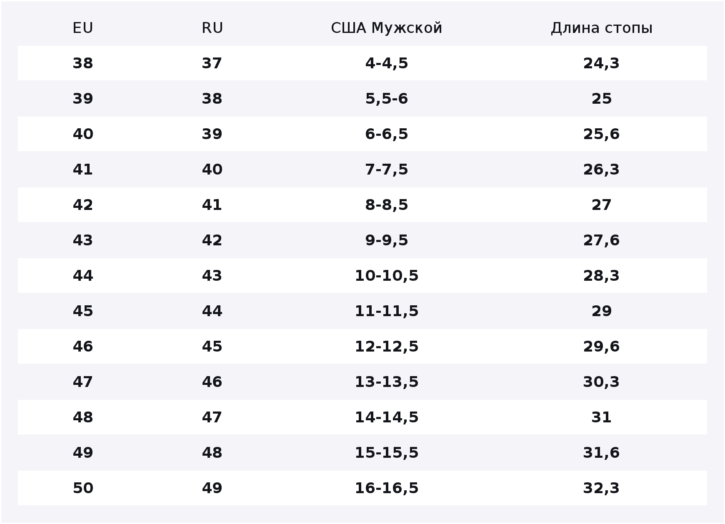The height and width of the screenshot is (524, 725).
Task: Click US size 12-12,5 cell
Action: click(387, 347)
